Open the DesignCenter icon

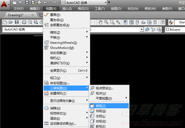click(x=132, y=22)
